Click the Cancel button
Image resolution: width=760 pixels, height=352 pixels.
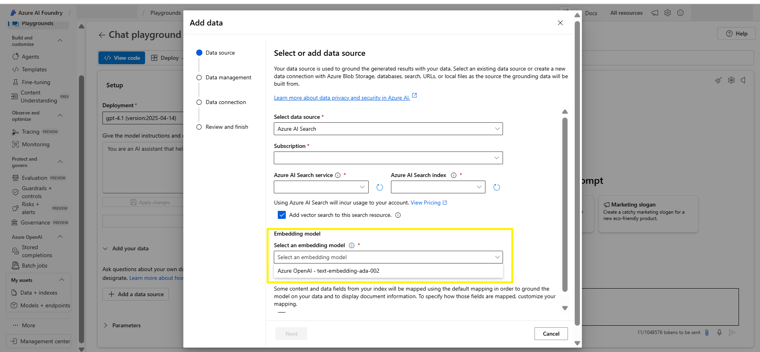[x=551, y=334]
